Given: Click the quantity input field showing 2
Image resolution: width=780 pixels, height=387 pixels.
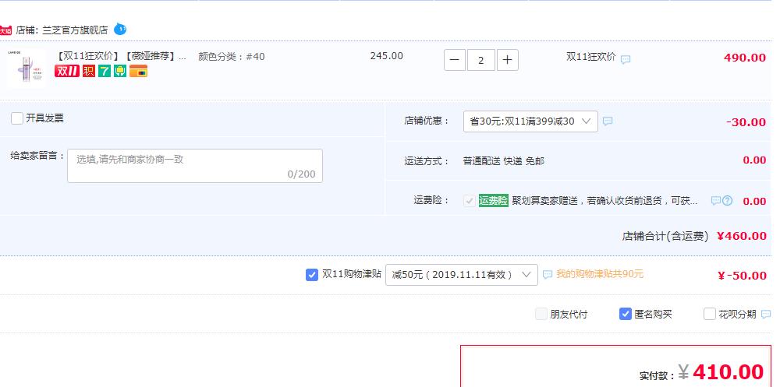Looking at the screenshot, I should [481, 60].
